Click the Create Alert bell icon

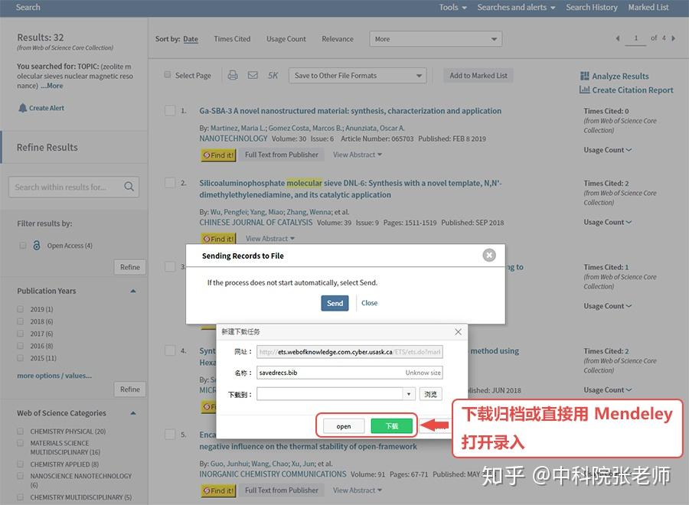(x=23, y=108)
